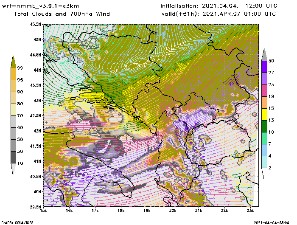
Task: Click the 43.5N latitude label
Action: (35, 85)
